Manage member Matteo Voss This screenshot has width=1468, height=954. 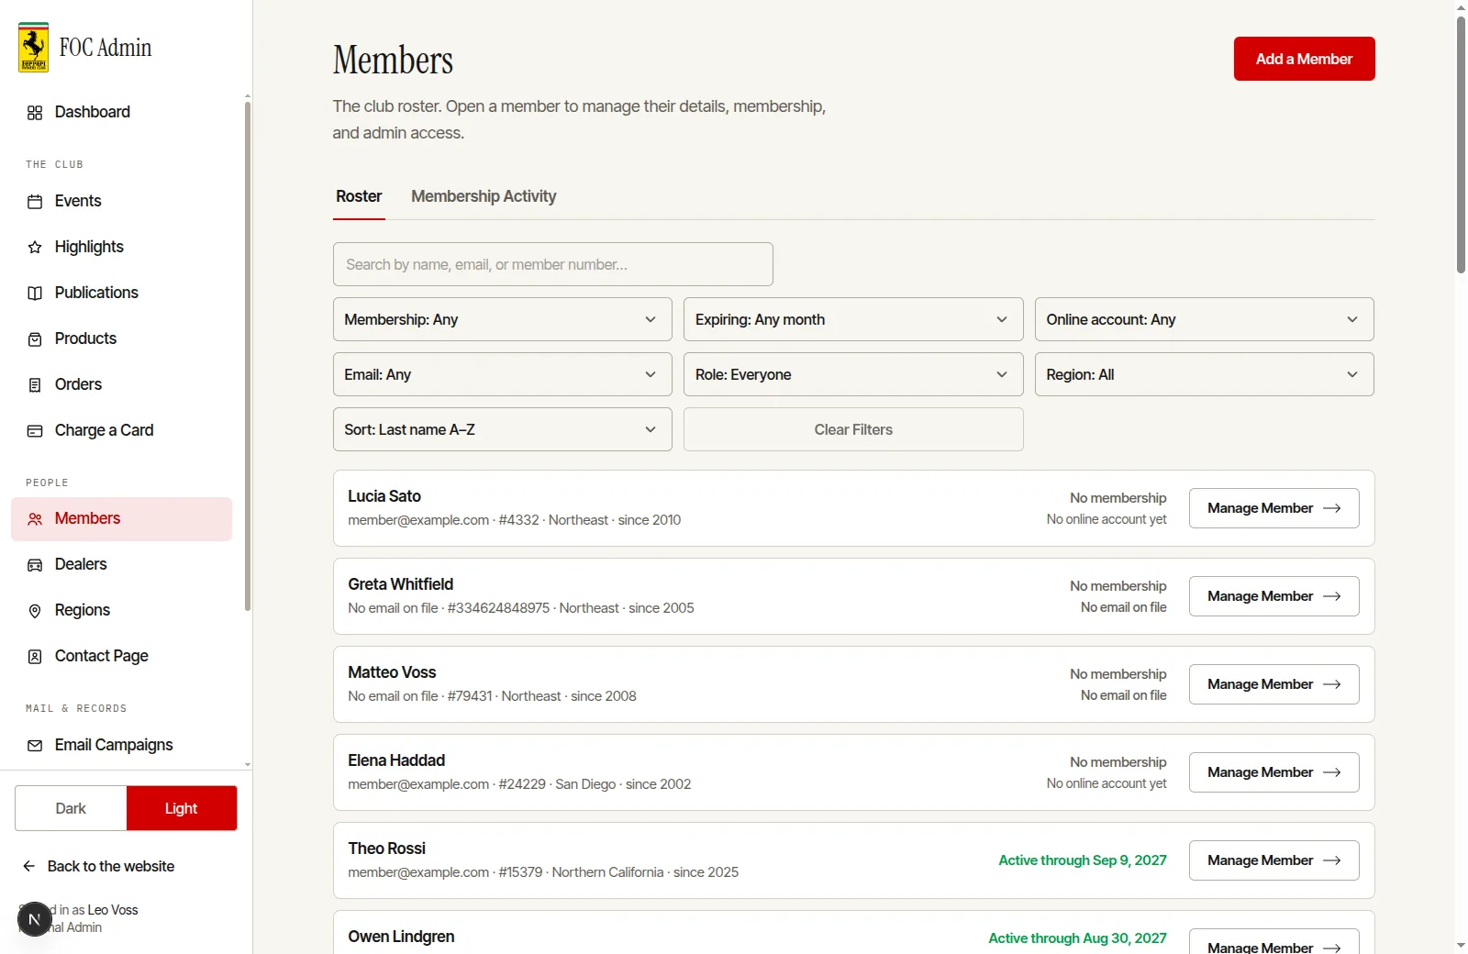(1273, 684)
